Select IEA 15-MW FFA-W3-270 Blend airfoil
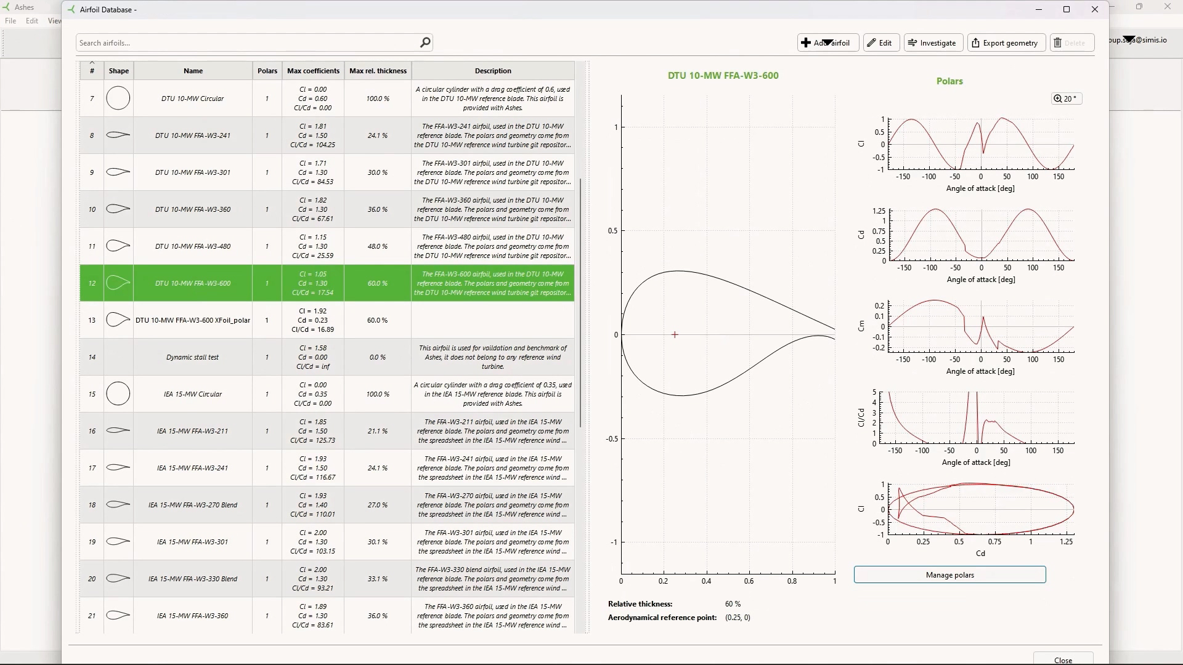1183x665 pixels. coord(327,505)
